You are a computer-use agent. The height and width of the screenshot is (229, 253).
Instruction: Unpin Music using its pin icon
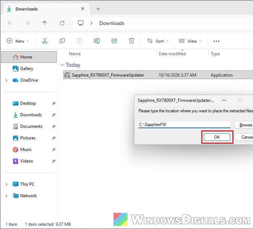point(53,150)
